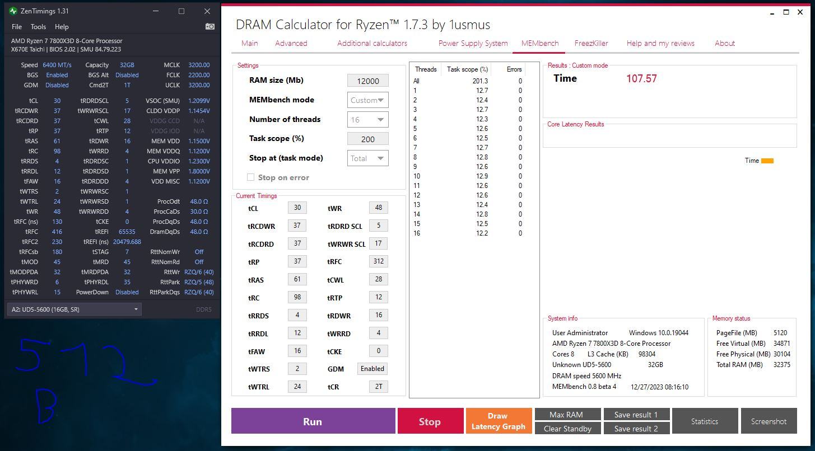This screenshot has width=815, height=451.
Task: Click the Draw Latency Graph button
Action: point(498,421)
